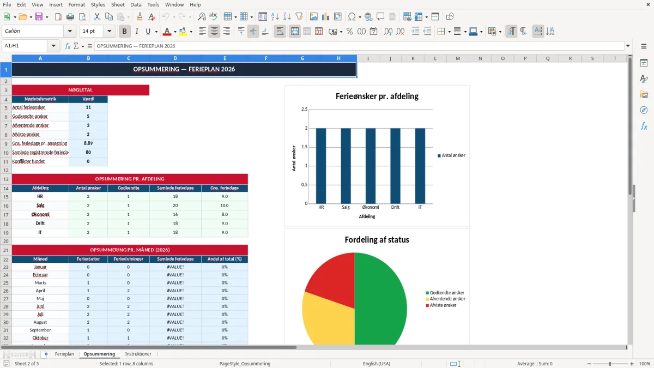
Task: Open the File menu
Action: 7,4
